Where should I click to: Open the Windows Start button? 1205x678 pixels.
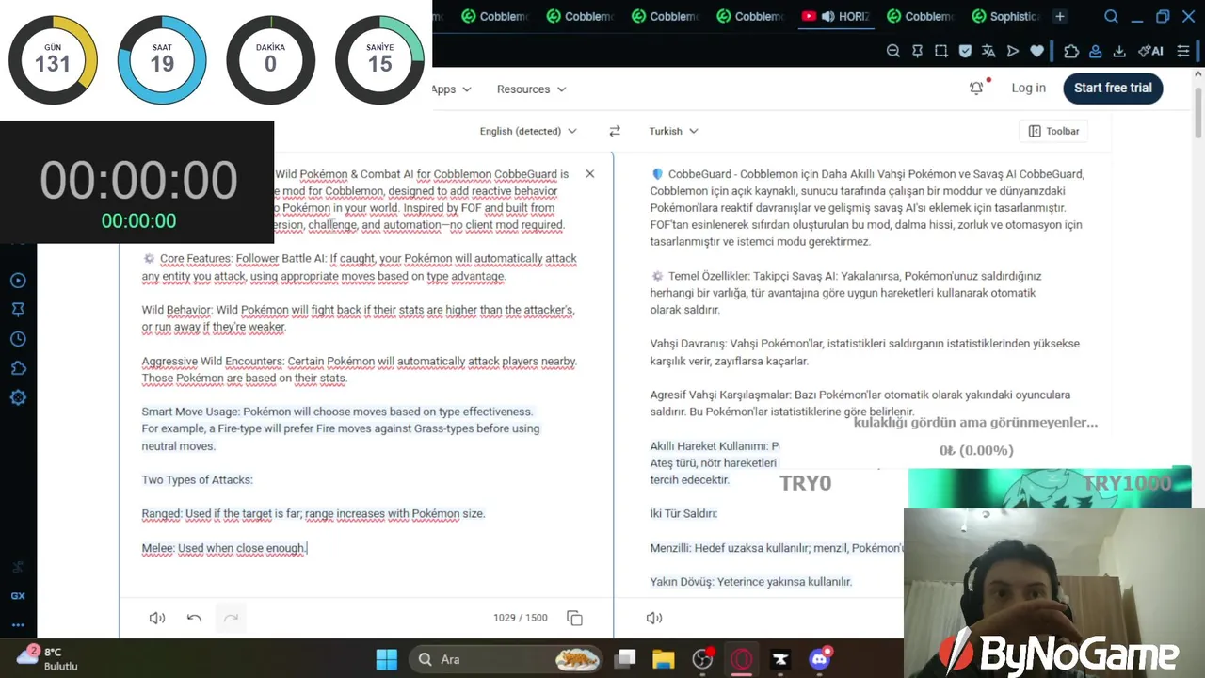click(386, 659)
